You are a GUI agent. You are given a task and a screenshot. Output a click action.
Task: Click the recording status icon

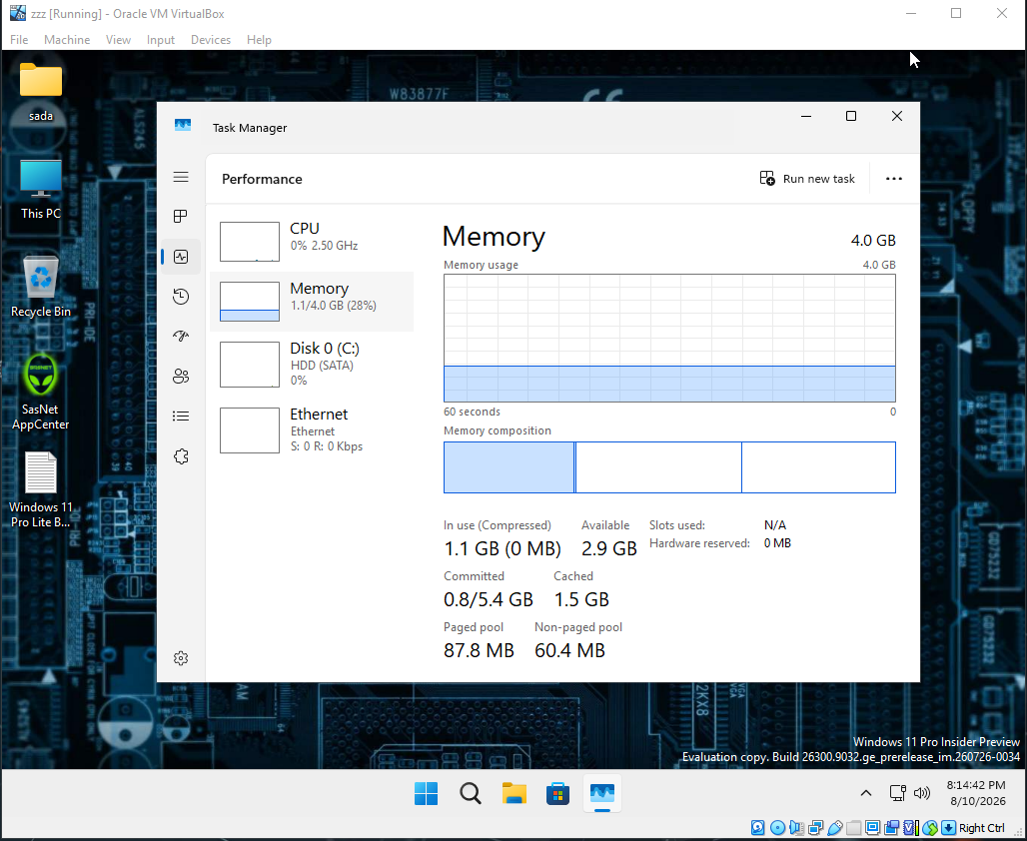pyautogui.click(x=891, y=828)
